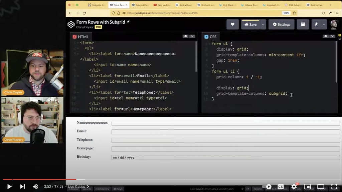Switch to Grid without browser tab
342x192 pixels.
(184, 5)
